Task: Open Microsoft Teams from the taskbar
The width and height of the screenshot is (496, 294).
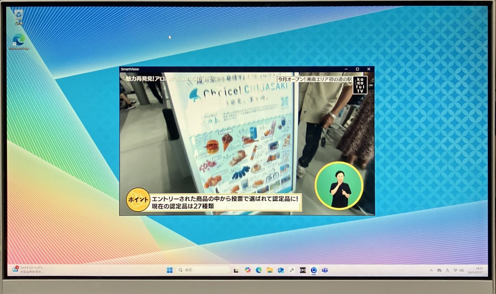Action: (325, 270)
